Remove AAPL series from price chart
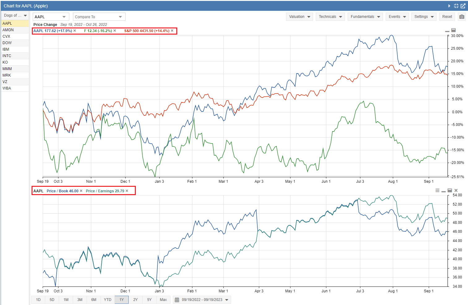 click(75, 31)
